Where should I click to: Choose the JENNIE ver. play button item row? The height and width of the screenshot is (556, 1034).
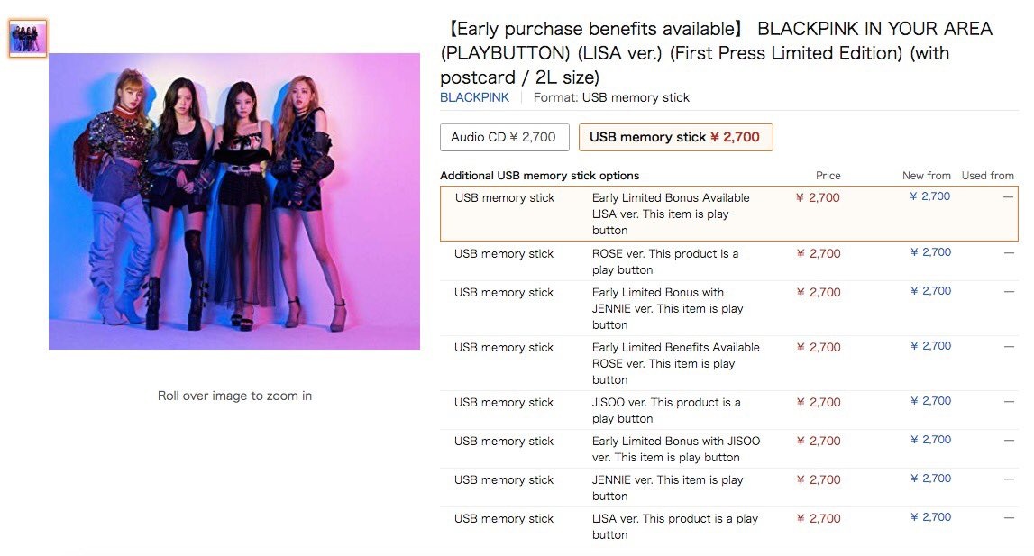click(x=728, y=488)
